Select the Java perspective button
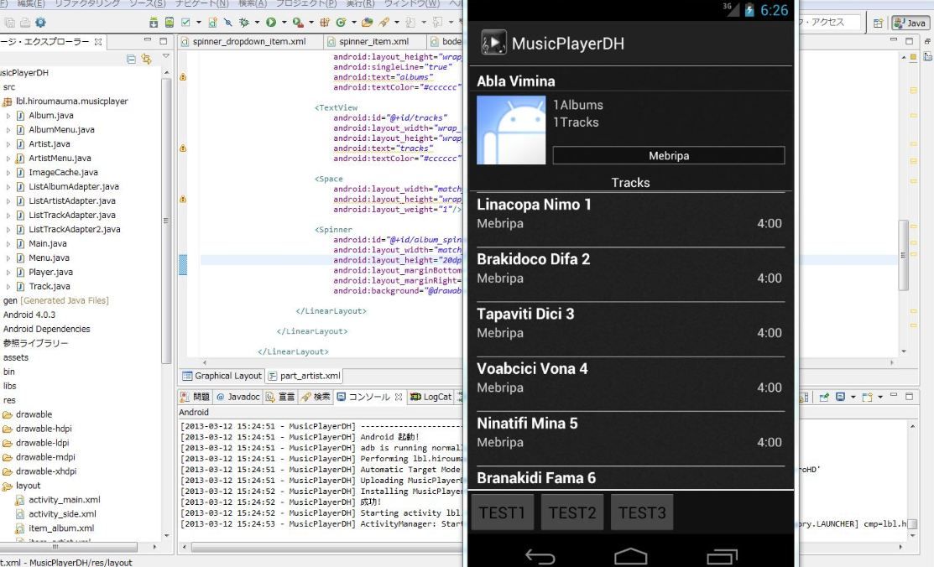The height and width of the screenshot is (567, 934). click(x=910, y=23)
